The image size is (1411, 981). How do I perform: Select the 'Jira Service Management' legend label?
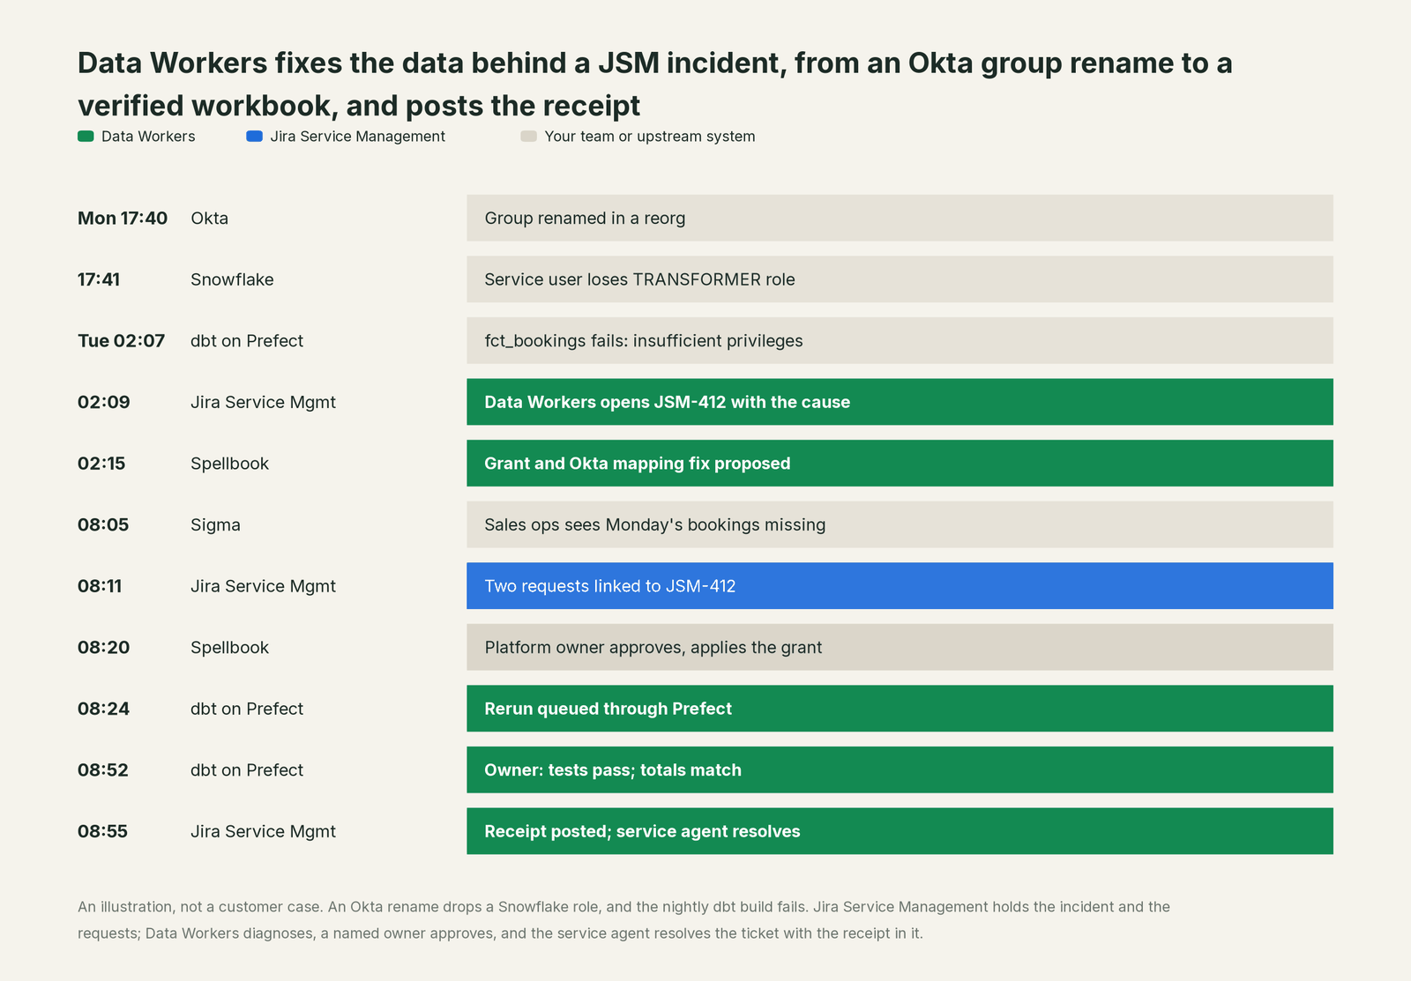357,137
